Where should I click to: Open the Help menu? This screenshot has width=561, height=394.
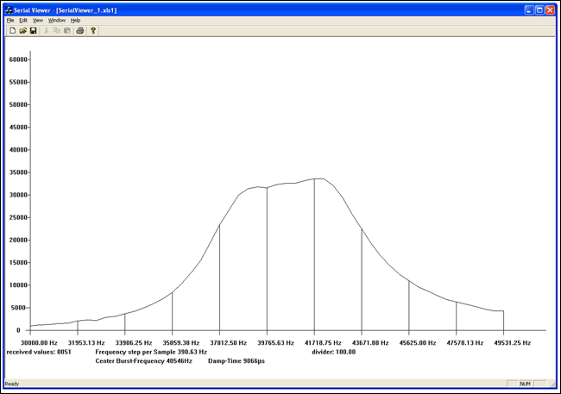76,20
